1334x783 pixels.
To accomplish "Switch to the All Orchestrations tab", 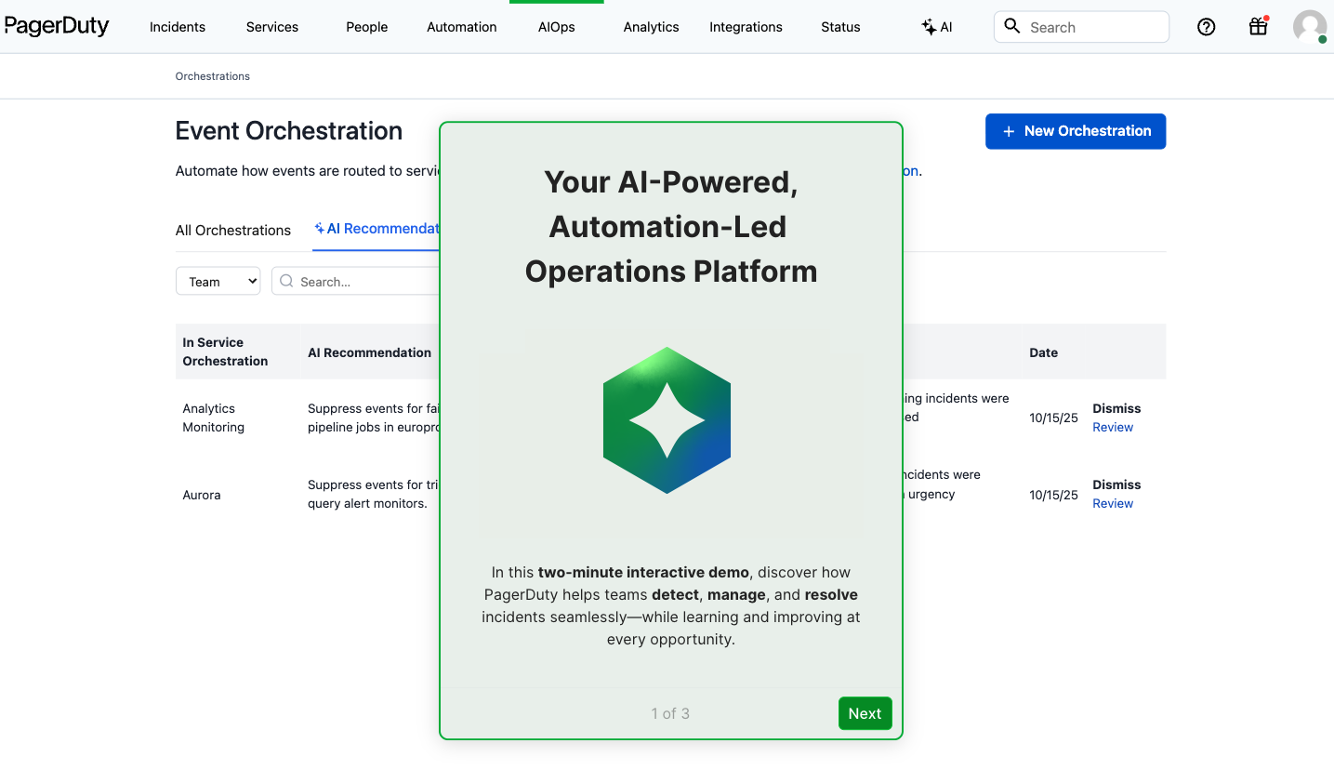I will [233, 231].
